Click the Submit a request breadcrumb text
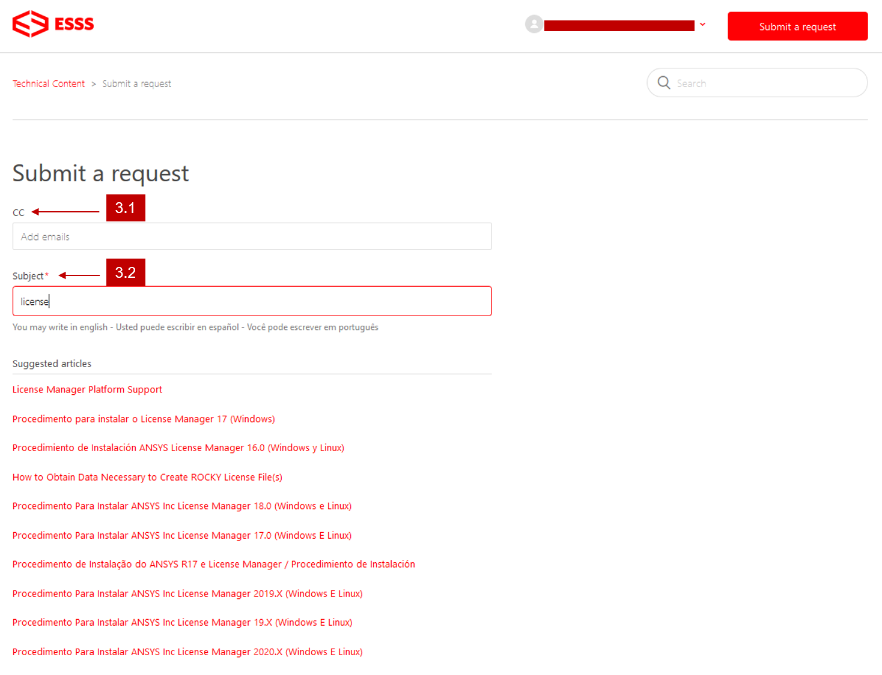 point(136,83)
